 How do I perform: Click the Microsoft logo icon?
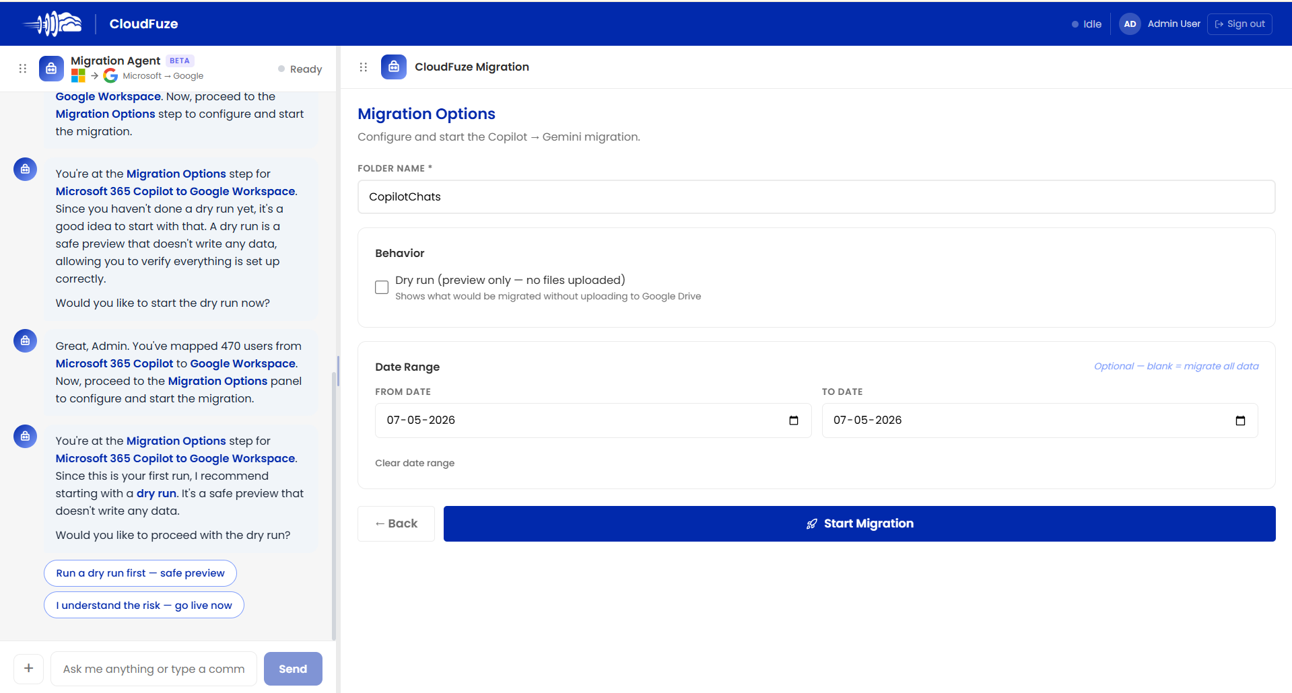coord(78,76)
